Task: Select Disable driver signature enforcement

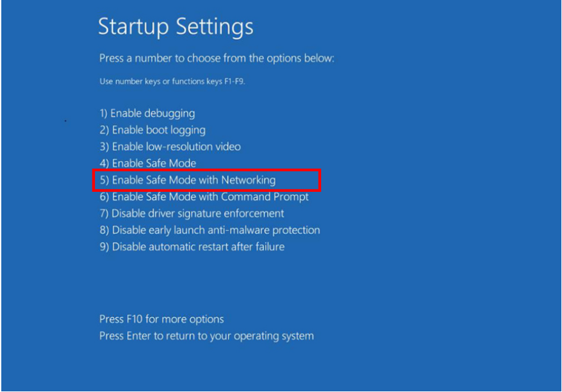Action: (x=192, y=214)
